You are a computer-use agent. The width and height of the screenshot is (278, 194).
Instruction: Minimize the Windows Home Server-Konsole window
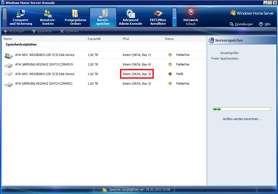tap(265, 3)
